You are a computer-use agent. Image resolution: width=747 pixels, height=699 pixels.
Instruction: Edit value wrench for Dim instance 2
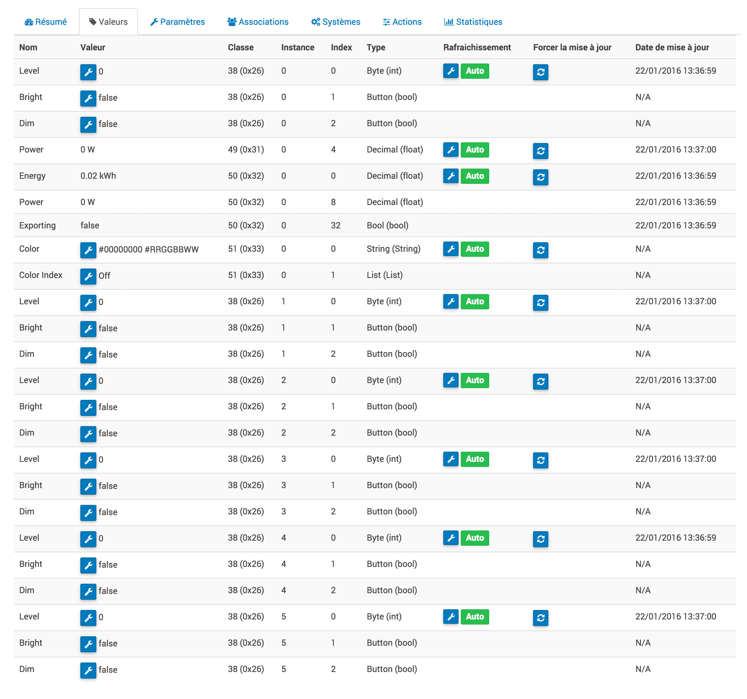click(x=88, y=434)
